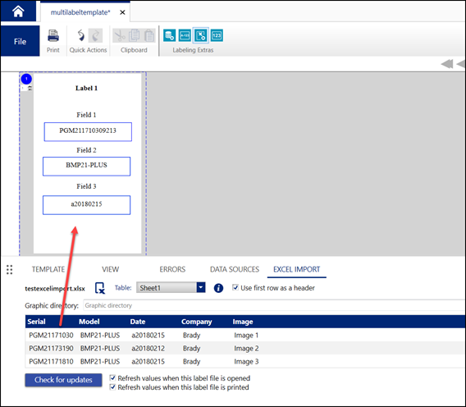
Task: Select the numeric 123 sequence icon
Action: [217, 35]
